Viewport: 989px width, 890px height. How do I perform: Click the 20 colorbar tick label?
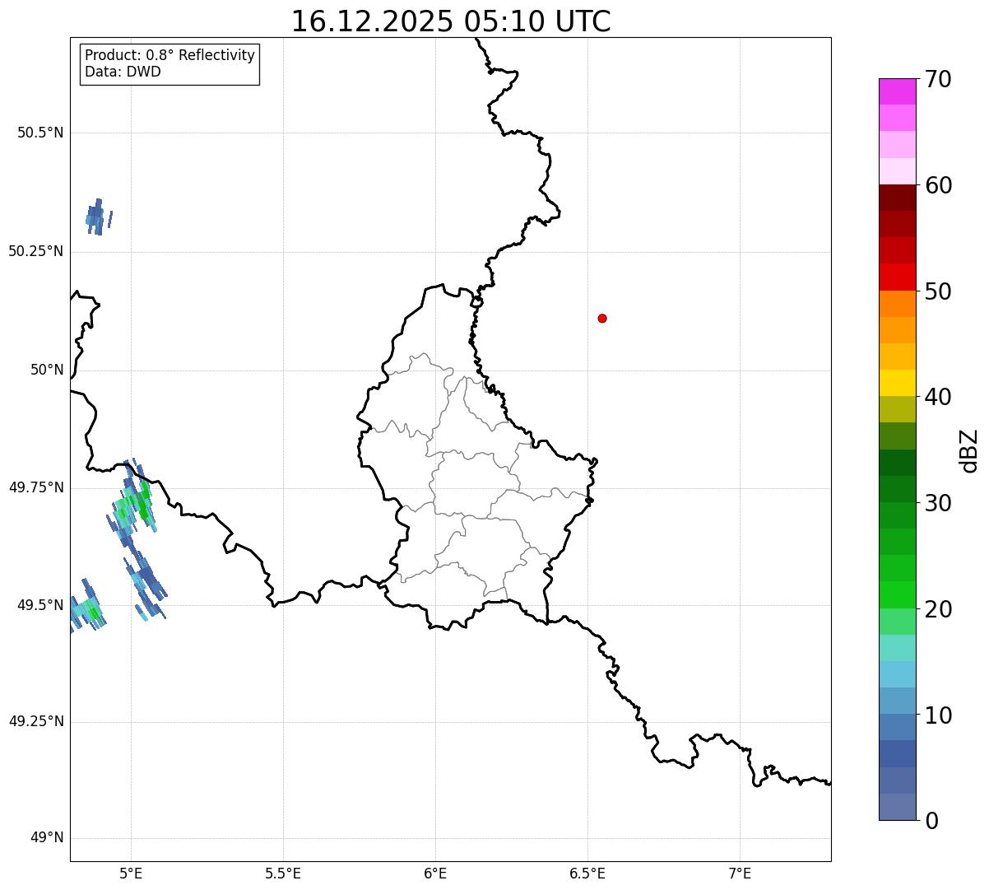point(938,609)
